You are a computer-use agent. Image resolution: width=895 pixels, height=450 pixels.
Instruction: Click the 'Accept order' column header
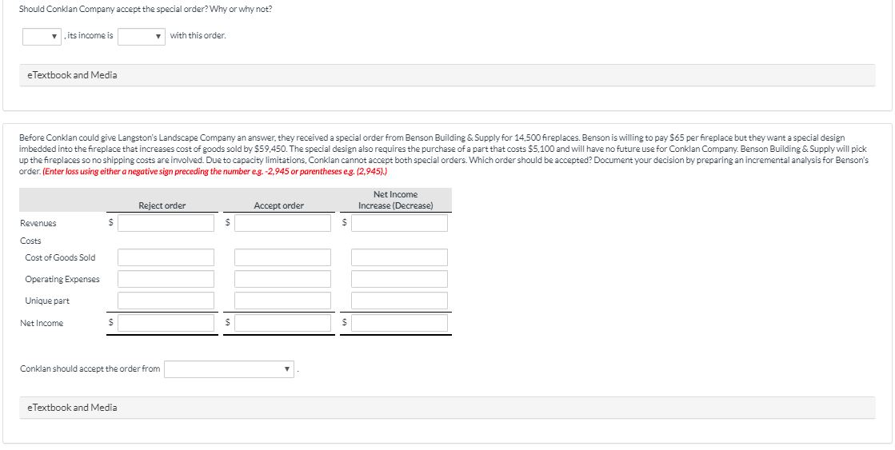coord(278,206)
